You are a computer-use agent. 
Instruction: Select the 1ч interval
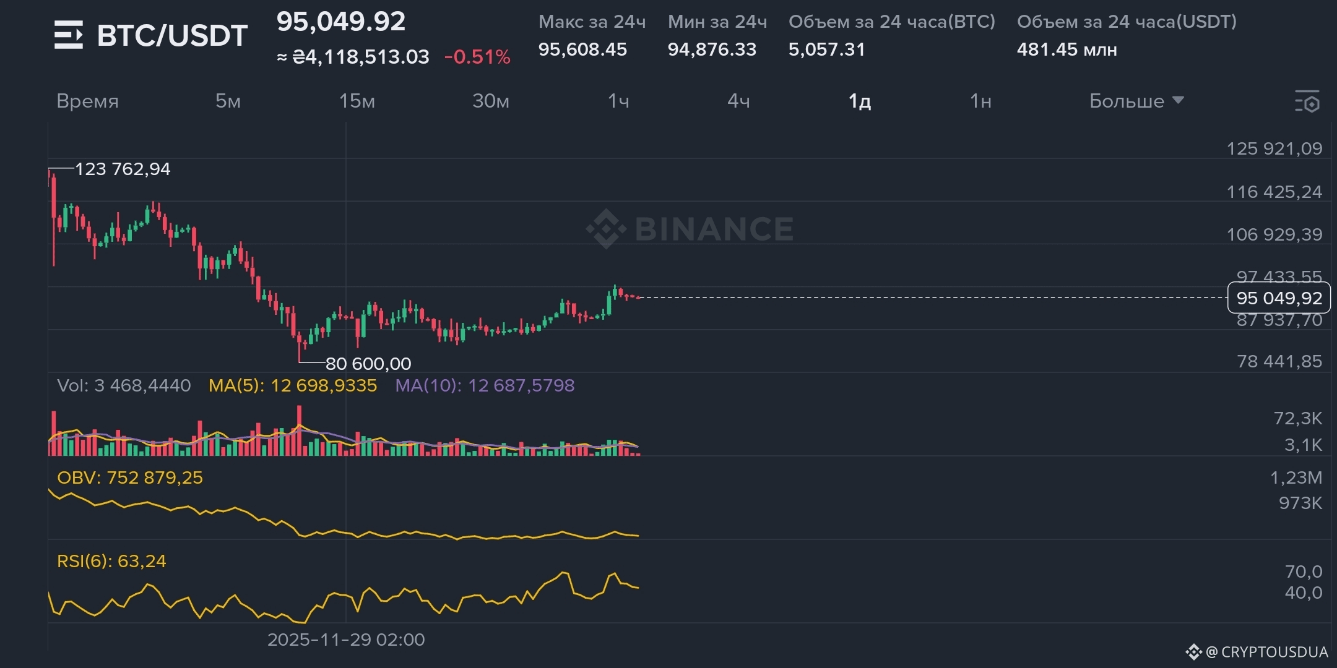[x=618, y=101]
